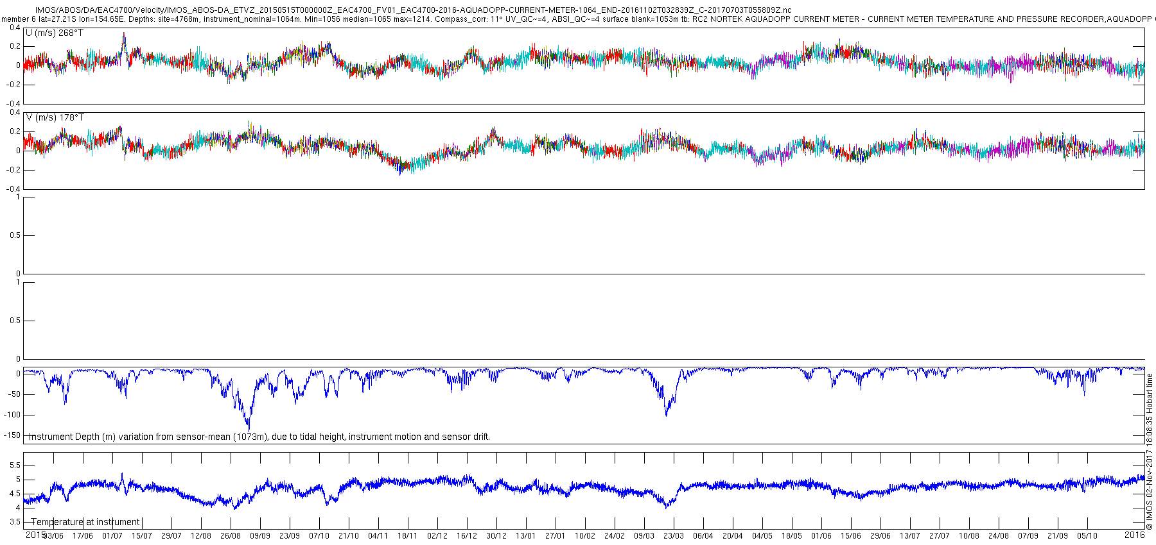Select the 15/06 date tick label

(x=851, y=536)
